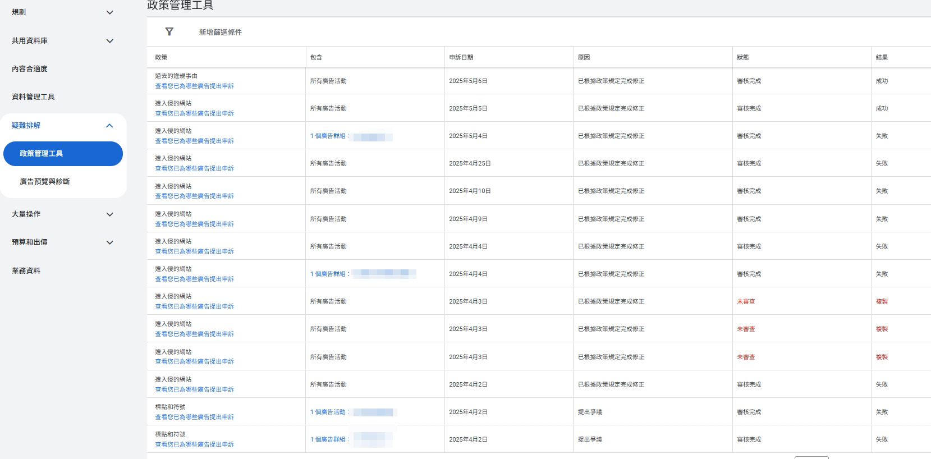Viewport: 931px width, 459px height.
Task: Click the date 2025年4月25日
Action: [470, 163]
